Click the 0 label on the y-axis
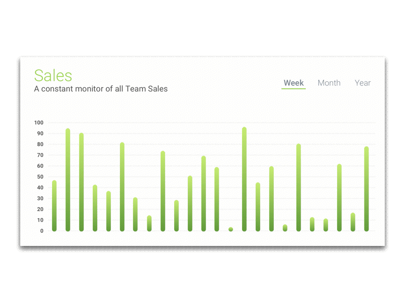Image resolution: width=405 pixels, height=303 pixels. click(41, 230)
